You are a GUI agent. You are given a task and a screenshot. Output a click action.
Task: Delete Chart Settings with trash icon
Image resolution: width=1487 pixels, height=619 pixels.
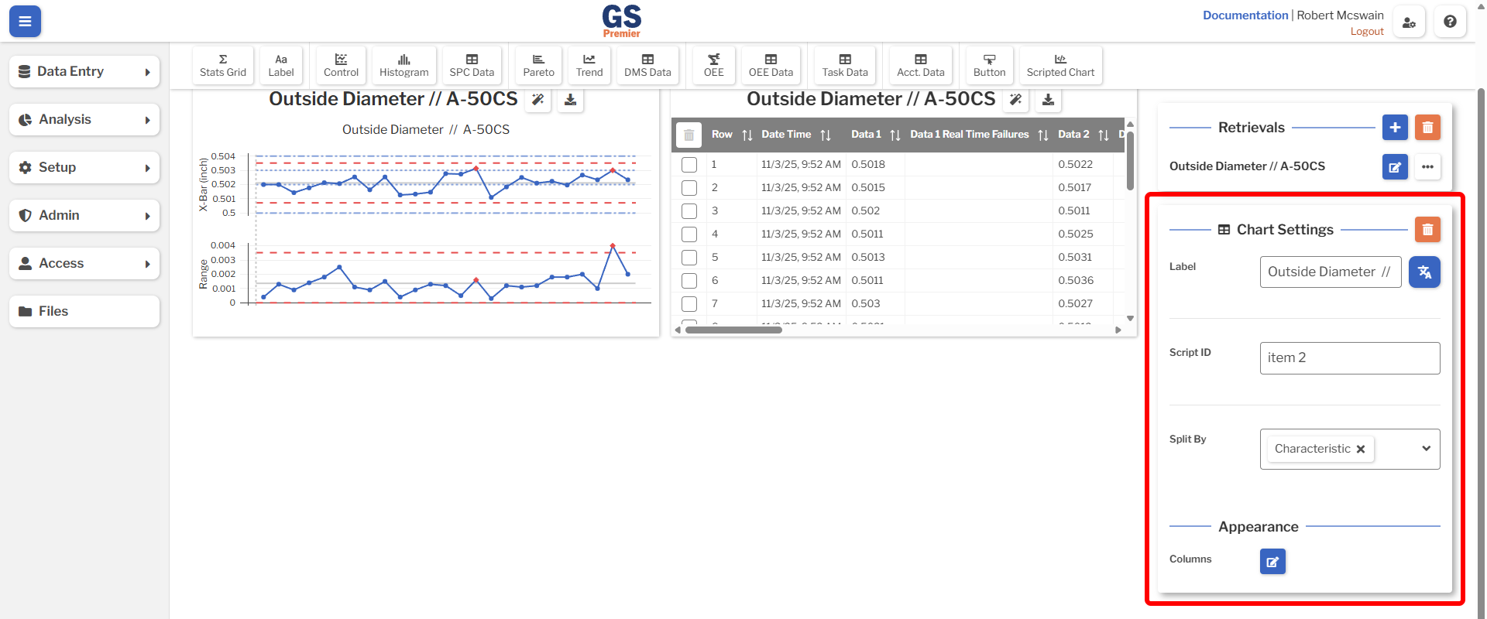point(1427,230)
